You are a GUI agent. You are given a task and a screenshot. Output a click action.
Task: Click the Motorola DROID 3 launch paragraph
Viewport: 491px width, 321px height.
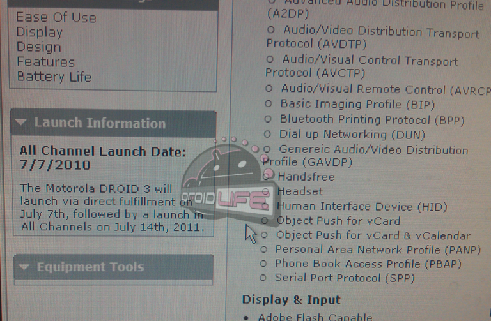click(113, 207)
